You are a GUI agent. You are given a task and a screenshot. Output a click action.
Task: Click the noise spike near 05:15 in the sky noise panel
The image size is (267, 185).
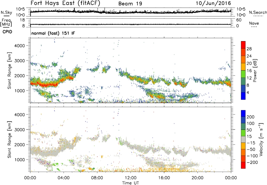point(74,10)
